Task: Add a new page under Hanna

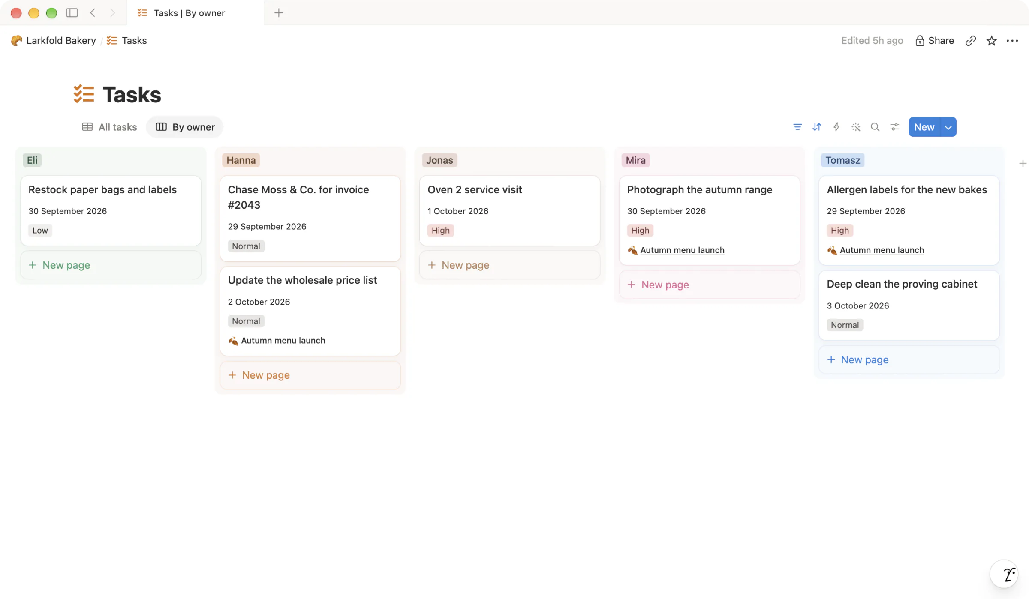Action: (310, 375)
